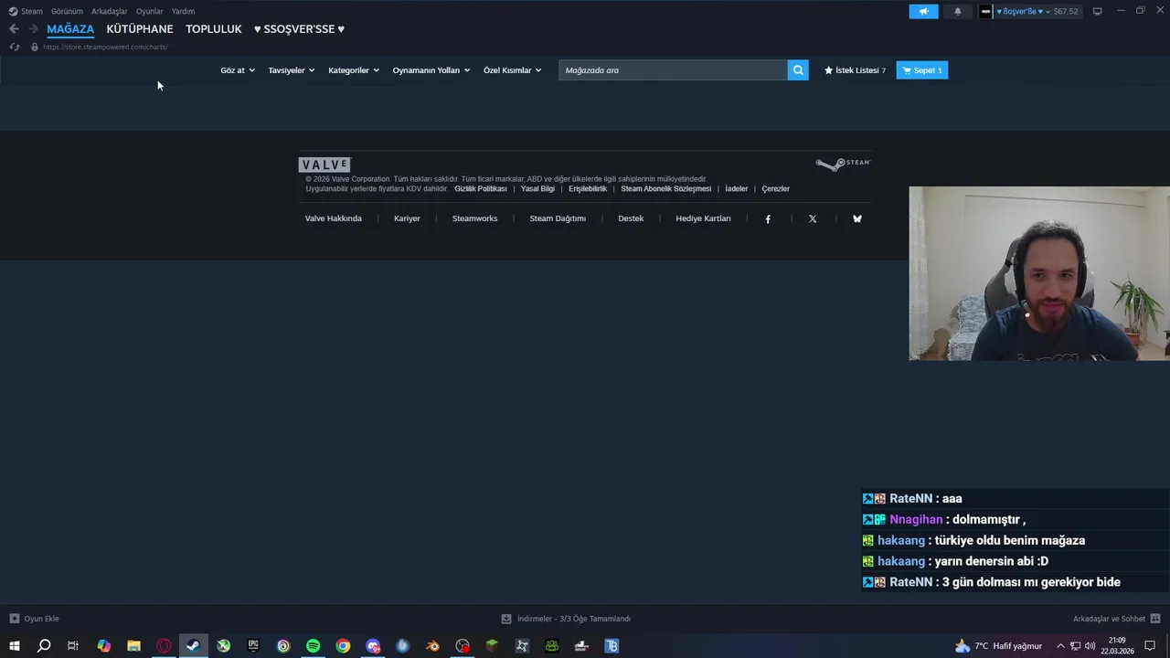Open network status in system tray
The image size is (1170, 658).
[1076, 646]
